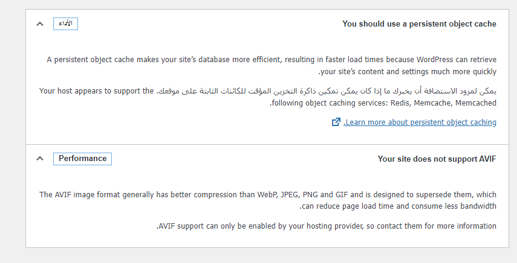Click the paragraph starting 'A persistent object cache makes'
The height and width of the screenshot is (263, 517).
pos(271,60)
